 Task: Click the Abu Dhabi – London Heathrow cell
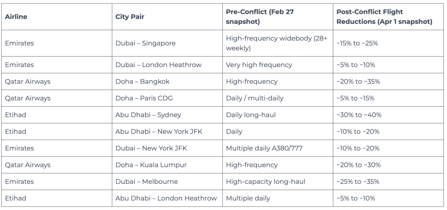click(166, 198)
